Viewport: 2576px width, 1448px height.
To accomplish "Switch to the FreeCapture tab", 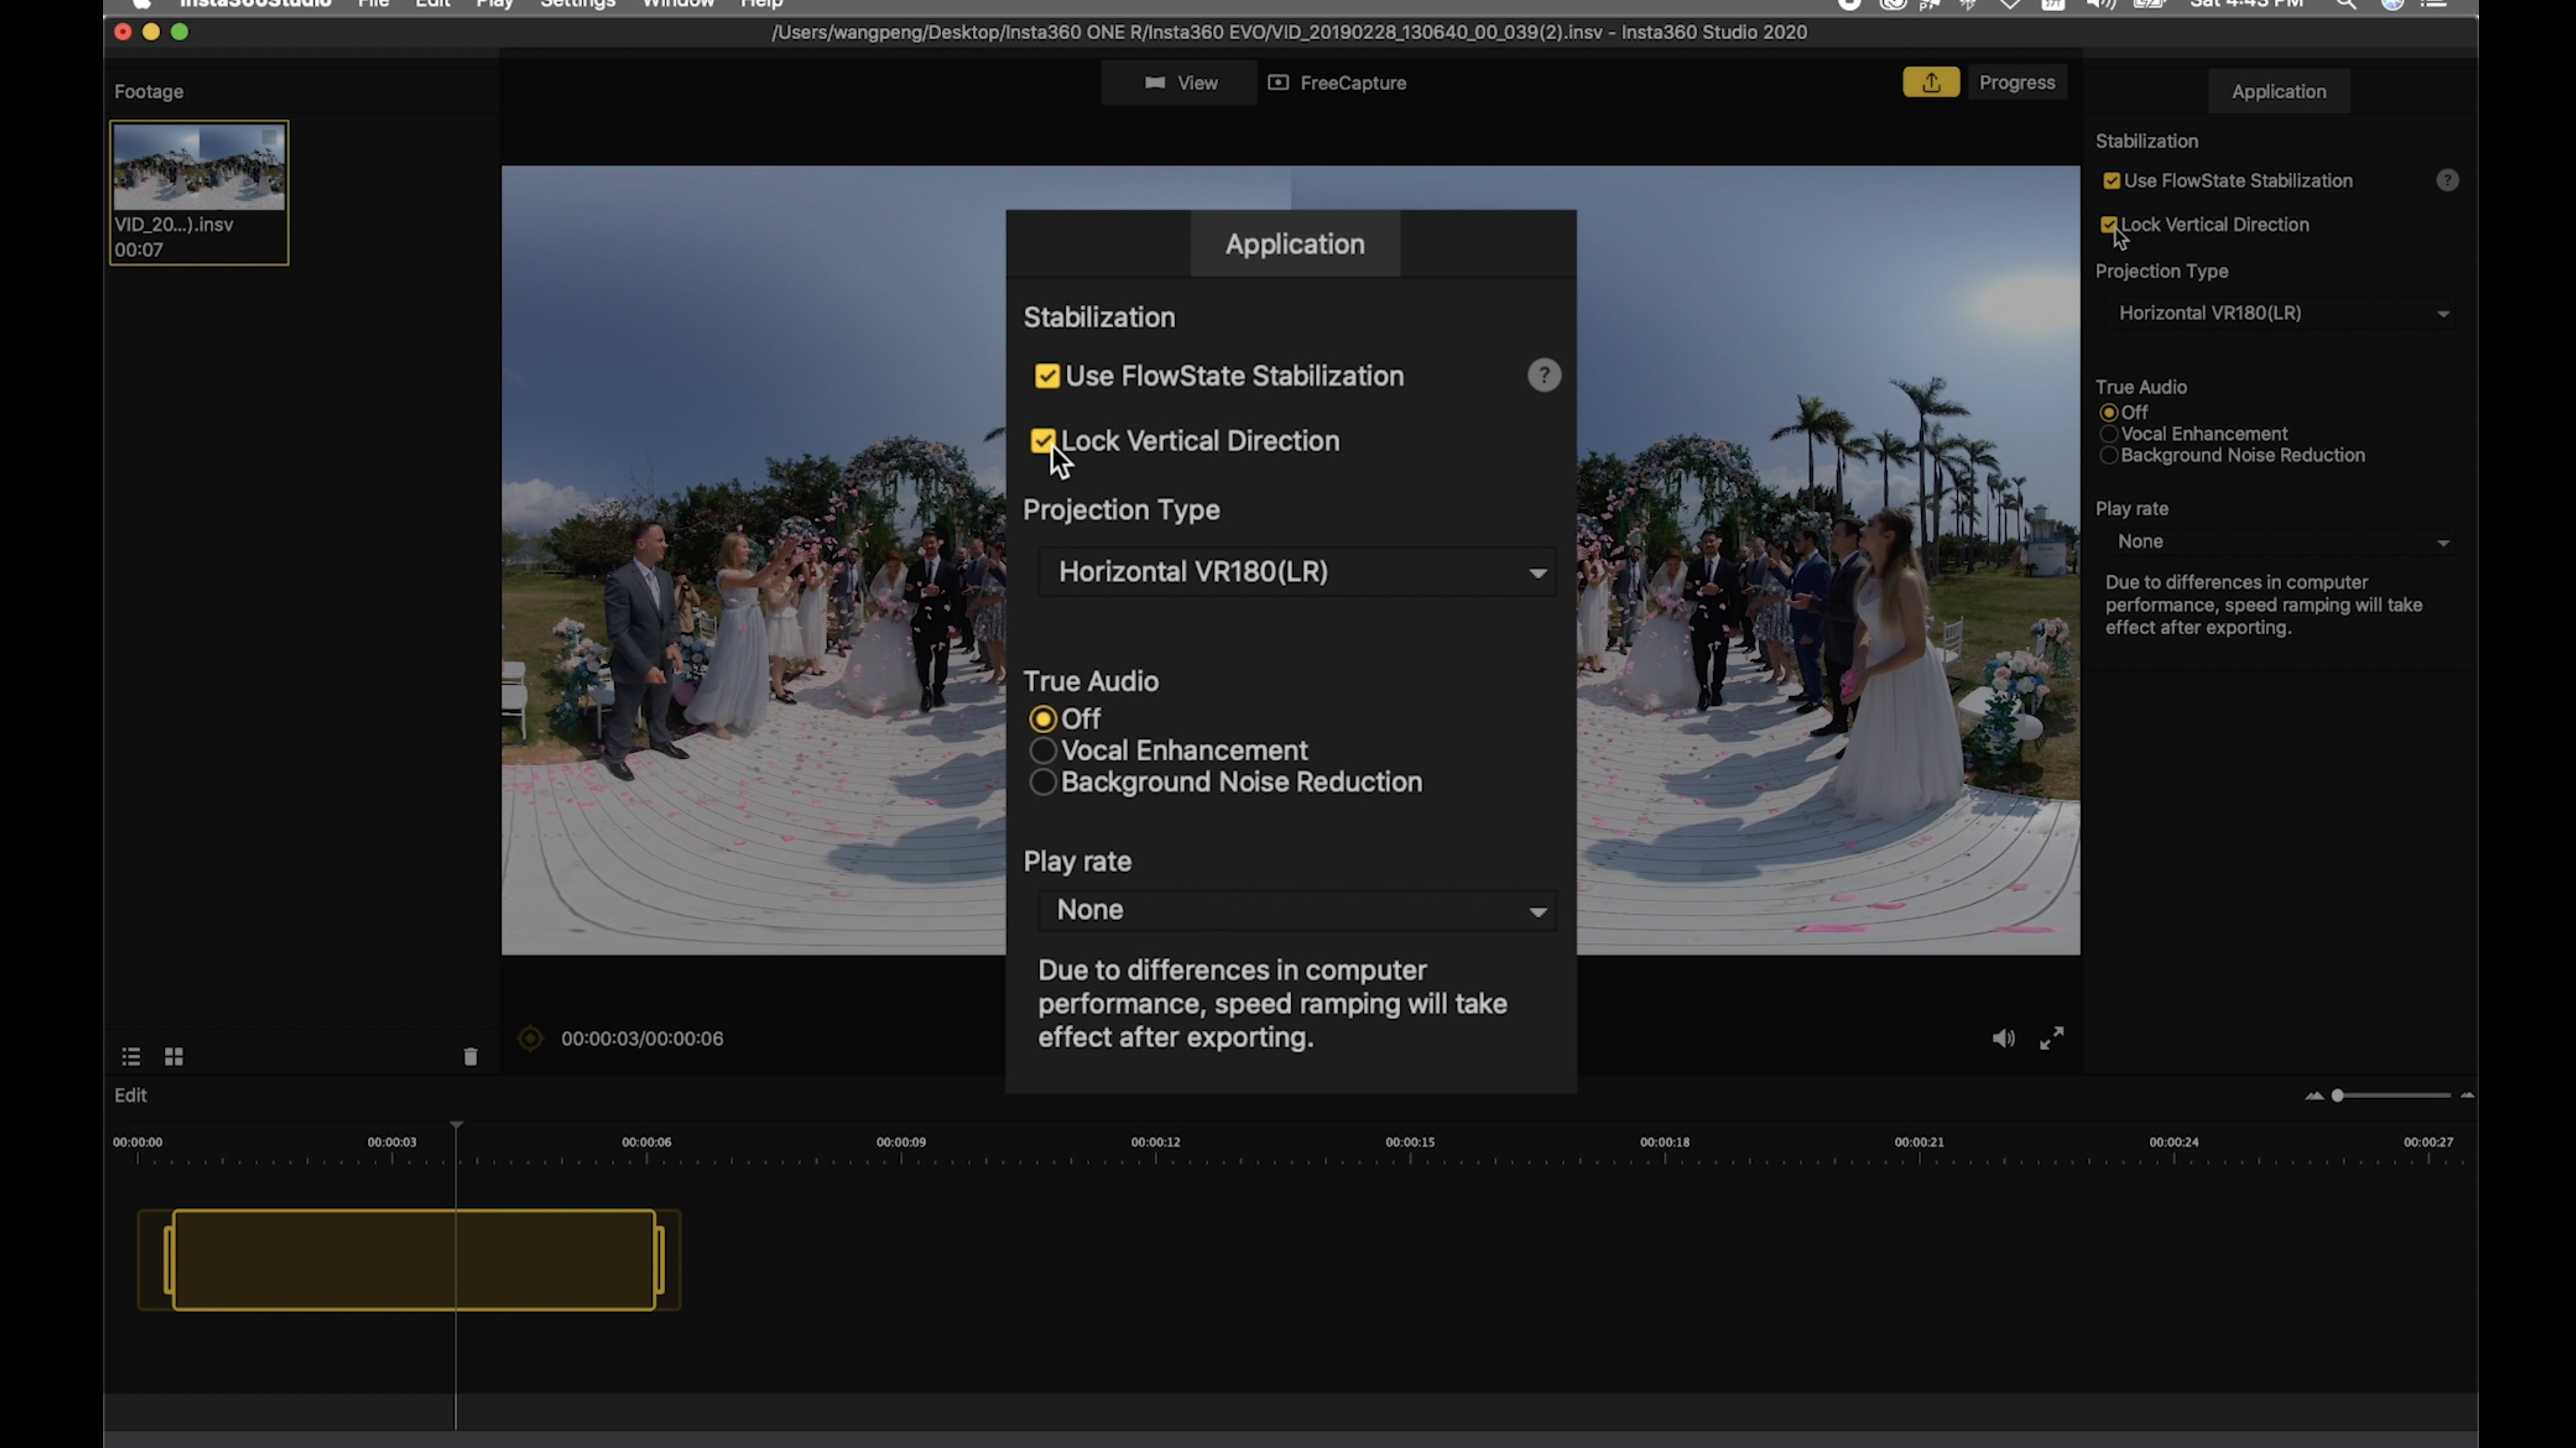I will point(1337,83).
